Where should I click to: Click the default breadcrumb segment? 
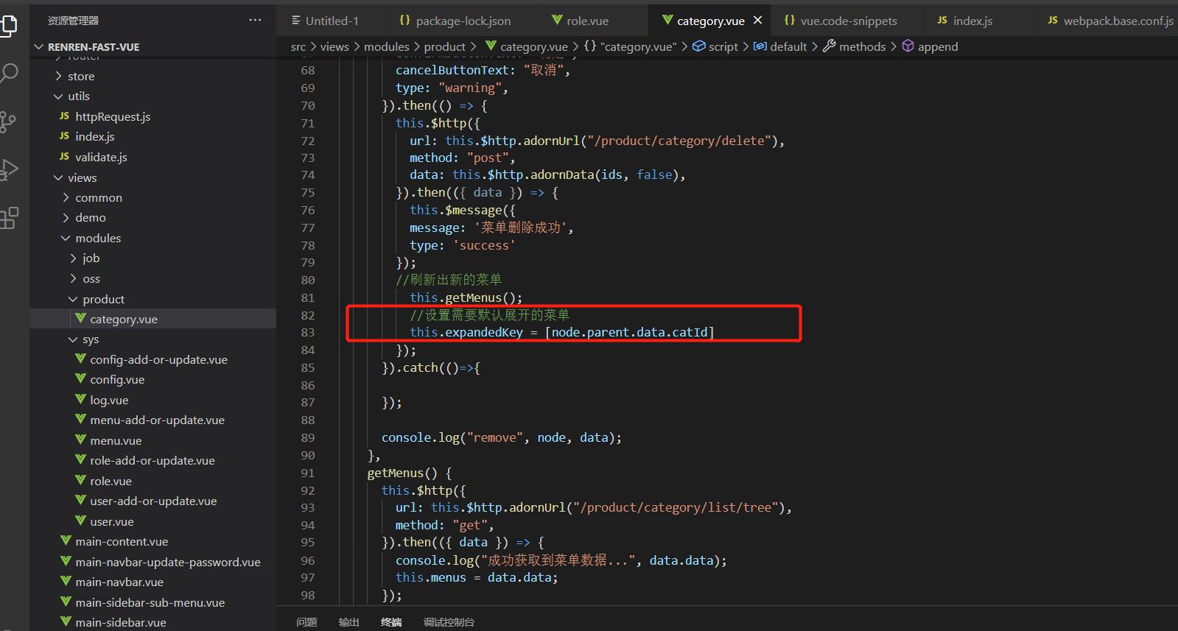(781, 46)
